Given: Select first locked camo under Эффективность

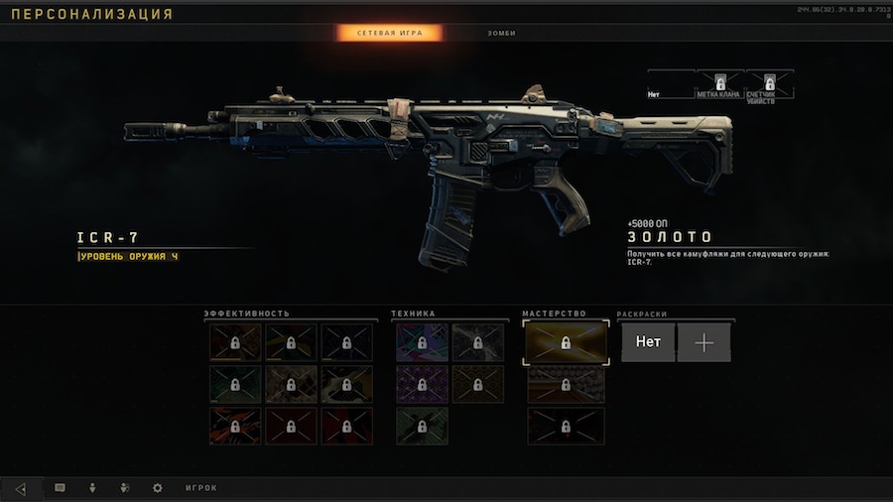Looking at the screenshot, I should 234,342.
